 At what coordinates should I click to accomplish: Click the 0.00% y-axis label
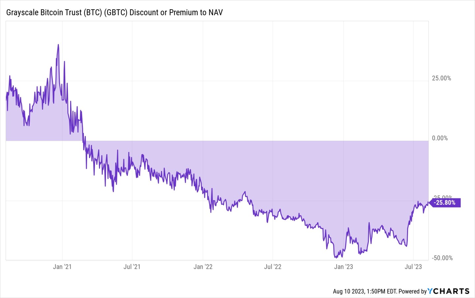click(x=440, y=138)
